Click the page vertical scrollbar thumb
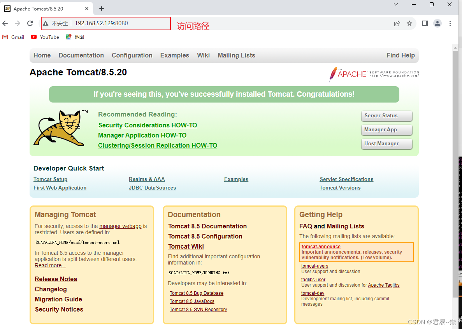The height and width of the screenshot is (329, 462). point(455,174)
